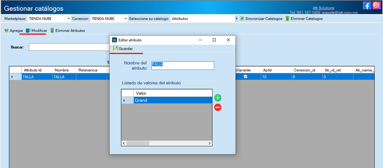This screenshot has width=383, height=168.
Task: Click the Eliminar Catalogos trash icon
Action: coord(287,19)
